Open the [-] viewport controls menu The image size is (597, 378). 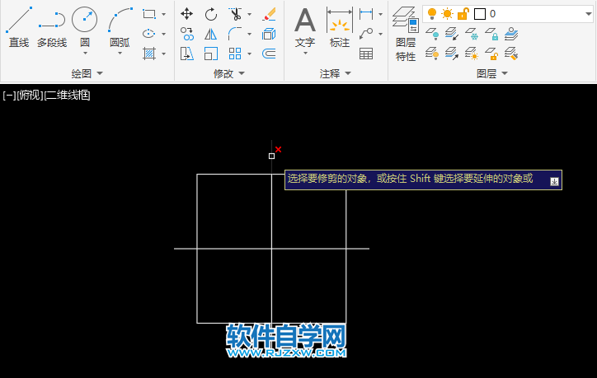9,95
